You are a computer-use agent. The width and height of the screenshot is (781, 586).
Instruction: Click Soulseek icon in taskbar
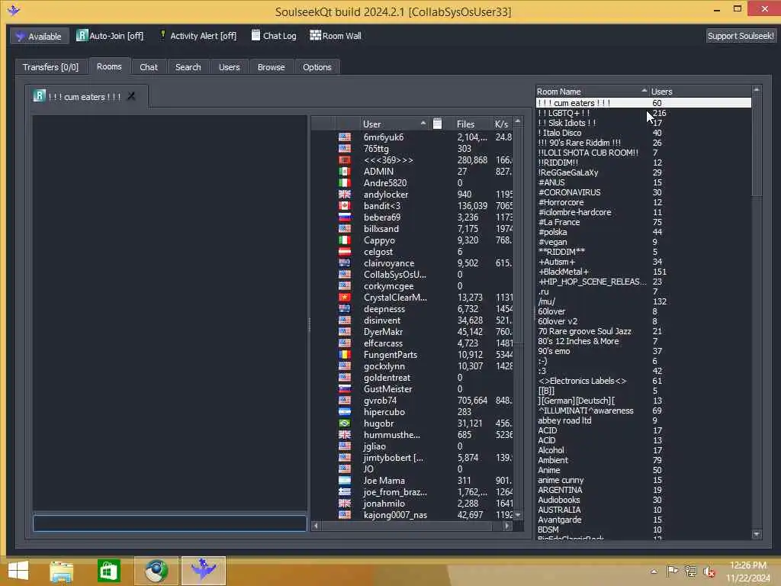click(203, 571)
